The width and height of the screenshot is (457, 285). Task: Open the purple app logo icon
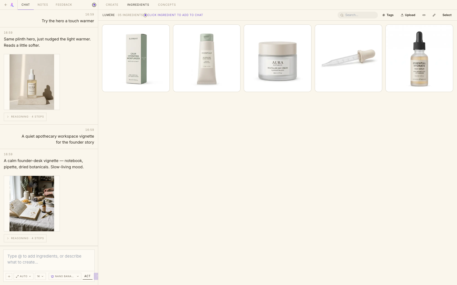pos(12,5)
